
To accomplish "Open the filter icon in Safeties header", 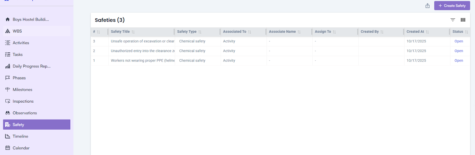I will pos(453,20).
